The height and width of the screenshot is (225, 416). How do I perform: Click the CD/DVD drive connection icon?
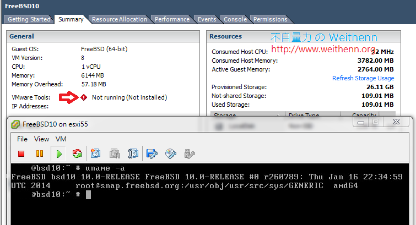[x=171, y=153]
